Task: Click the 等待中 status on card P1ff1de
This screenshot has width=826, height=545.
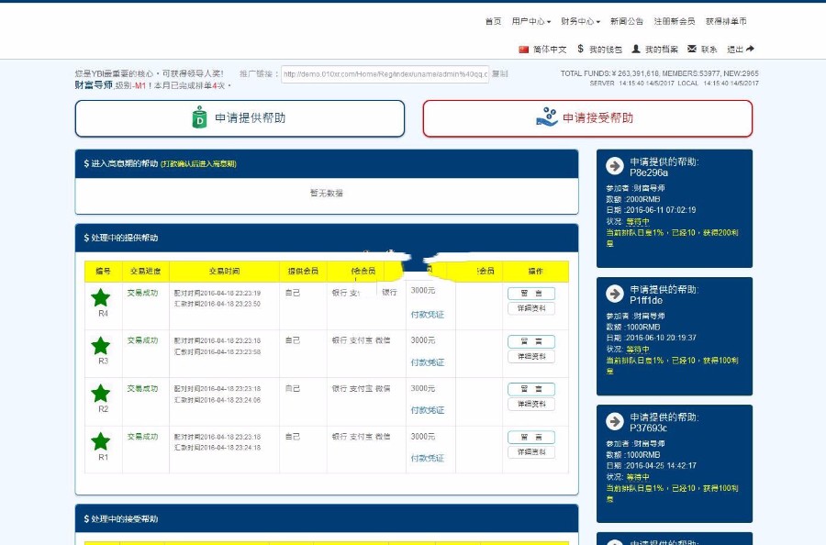Action: [x=638, y=350]
